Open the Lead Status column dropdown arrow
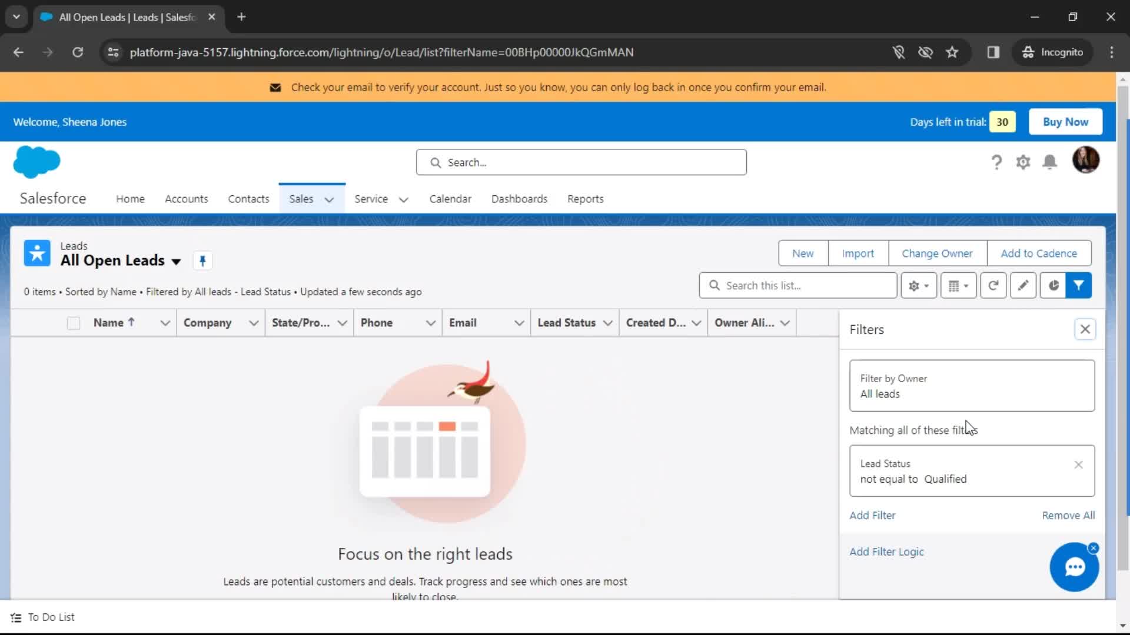The image size is (1130, 635). (608, 323)
